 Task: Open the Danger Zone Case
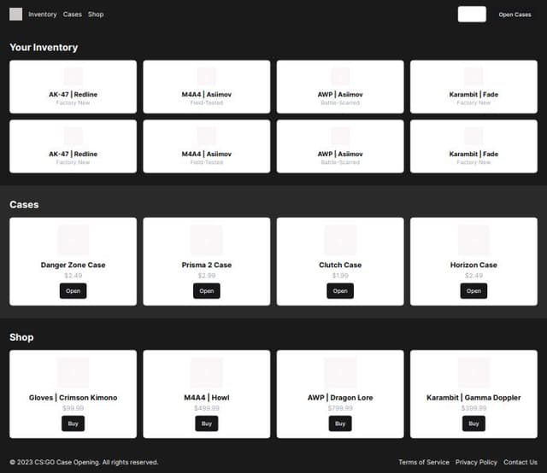[x=73, y=290]
